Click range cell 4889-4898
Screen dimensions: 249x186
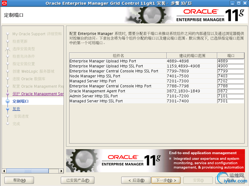pos(192,61)
